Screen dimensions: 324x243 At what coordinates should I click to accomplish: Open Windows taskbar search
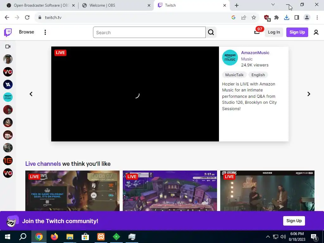pyautogui.click(x=23, y=237)
